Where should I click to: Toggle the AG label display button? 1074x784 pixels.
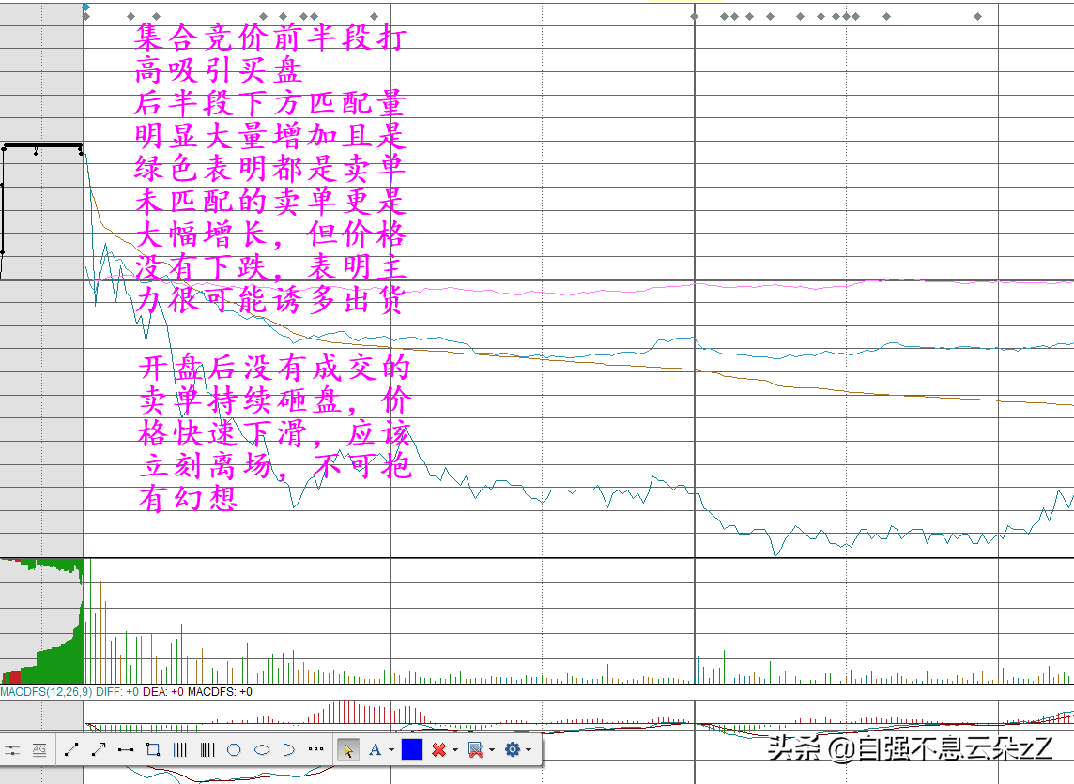point(39,749)
